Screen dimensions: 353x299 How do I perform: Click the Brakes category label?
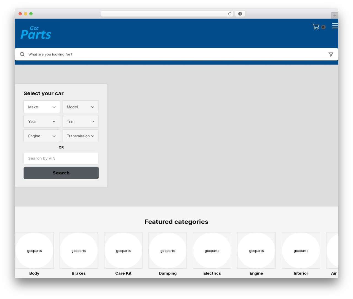pyautogui.click(x=79, y=273)
